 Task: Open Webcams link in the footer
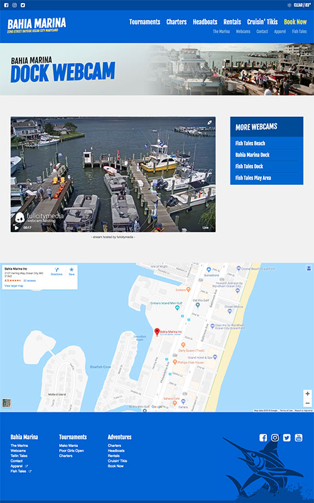[18, 451]
